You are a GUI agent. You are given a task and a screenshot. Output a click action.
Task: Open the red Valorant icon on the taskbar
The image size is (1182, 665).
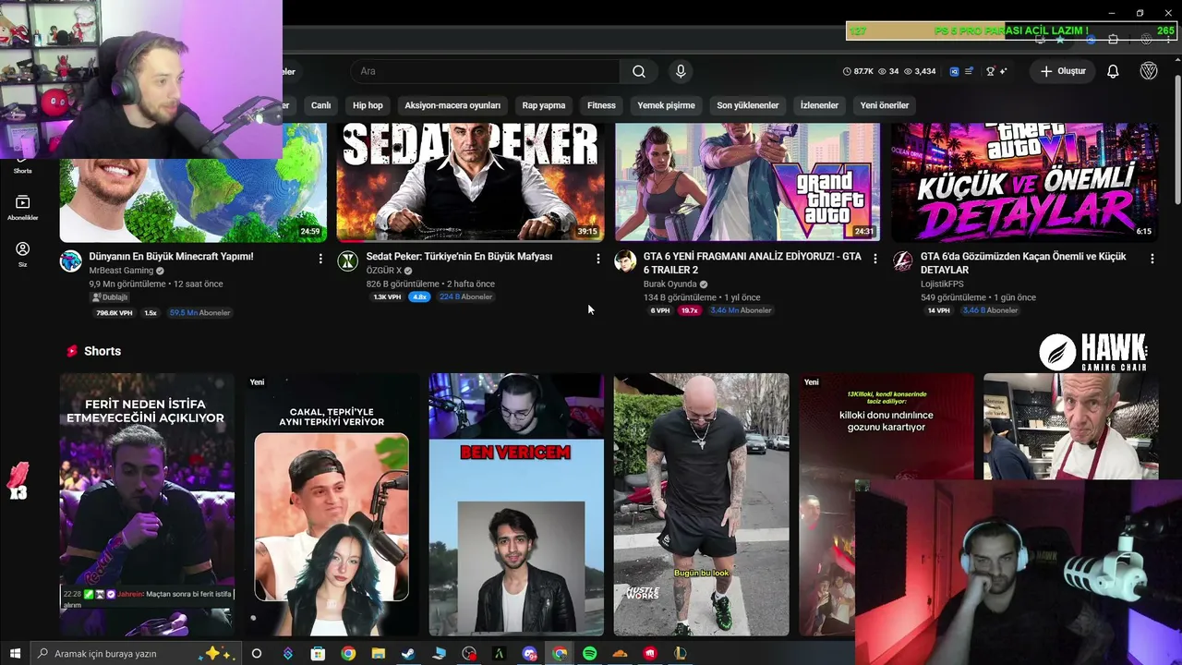[650, 654]
